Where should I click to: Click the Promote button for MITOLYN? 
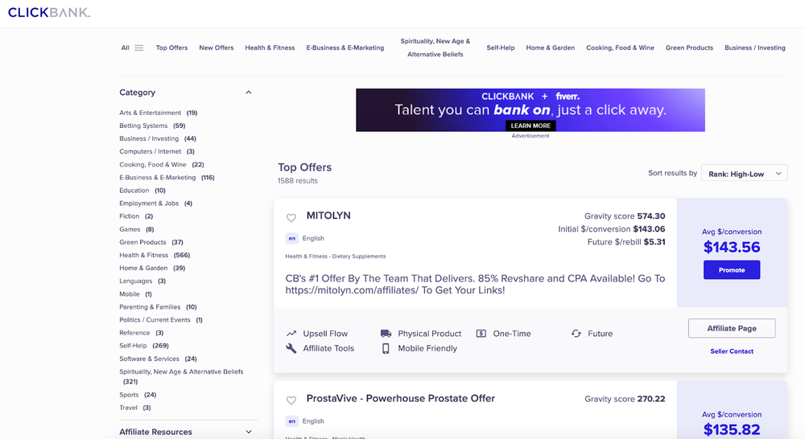click(731, 270)
